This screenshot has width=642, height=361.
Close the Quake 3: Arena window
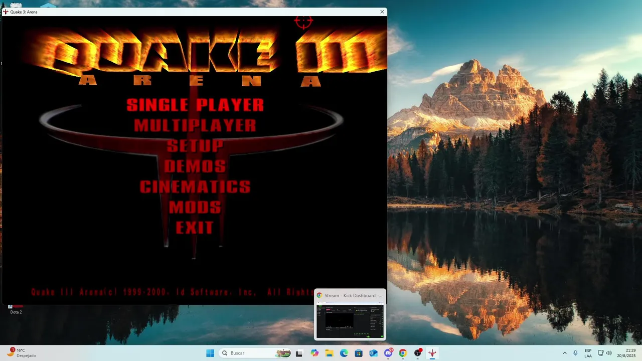click(382, 12)
